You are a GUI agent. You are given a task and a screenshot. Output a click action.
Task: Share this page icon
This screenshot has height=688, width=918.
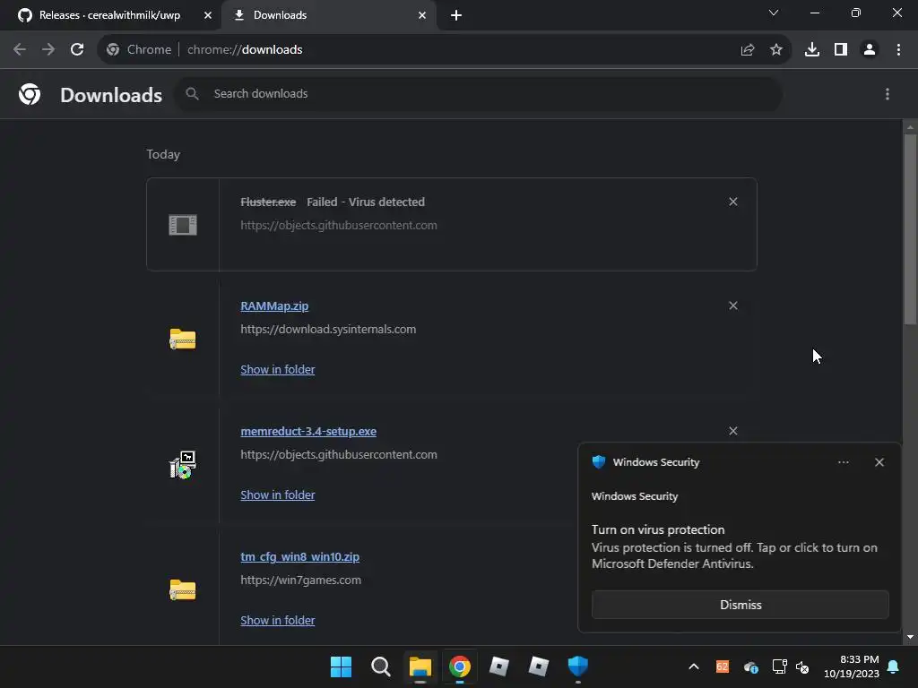(x=747, y=50)
